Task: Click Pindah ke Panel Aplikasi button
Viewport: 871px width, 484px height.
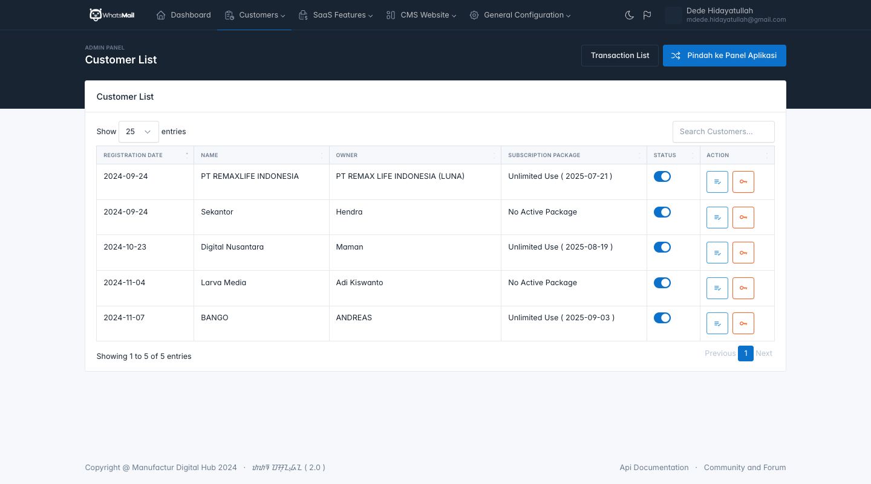Action: pos(724,56)
